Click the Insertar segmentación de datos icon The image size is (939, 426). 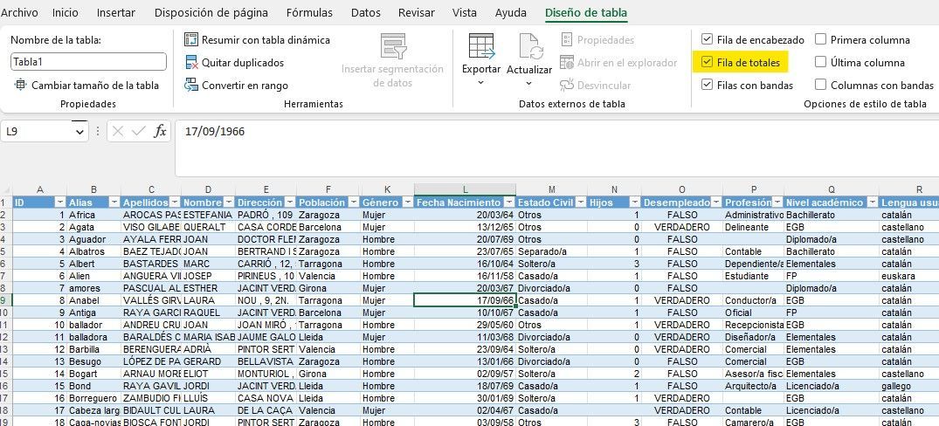pyautogui.click(x=393, y=46)
